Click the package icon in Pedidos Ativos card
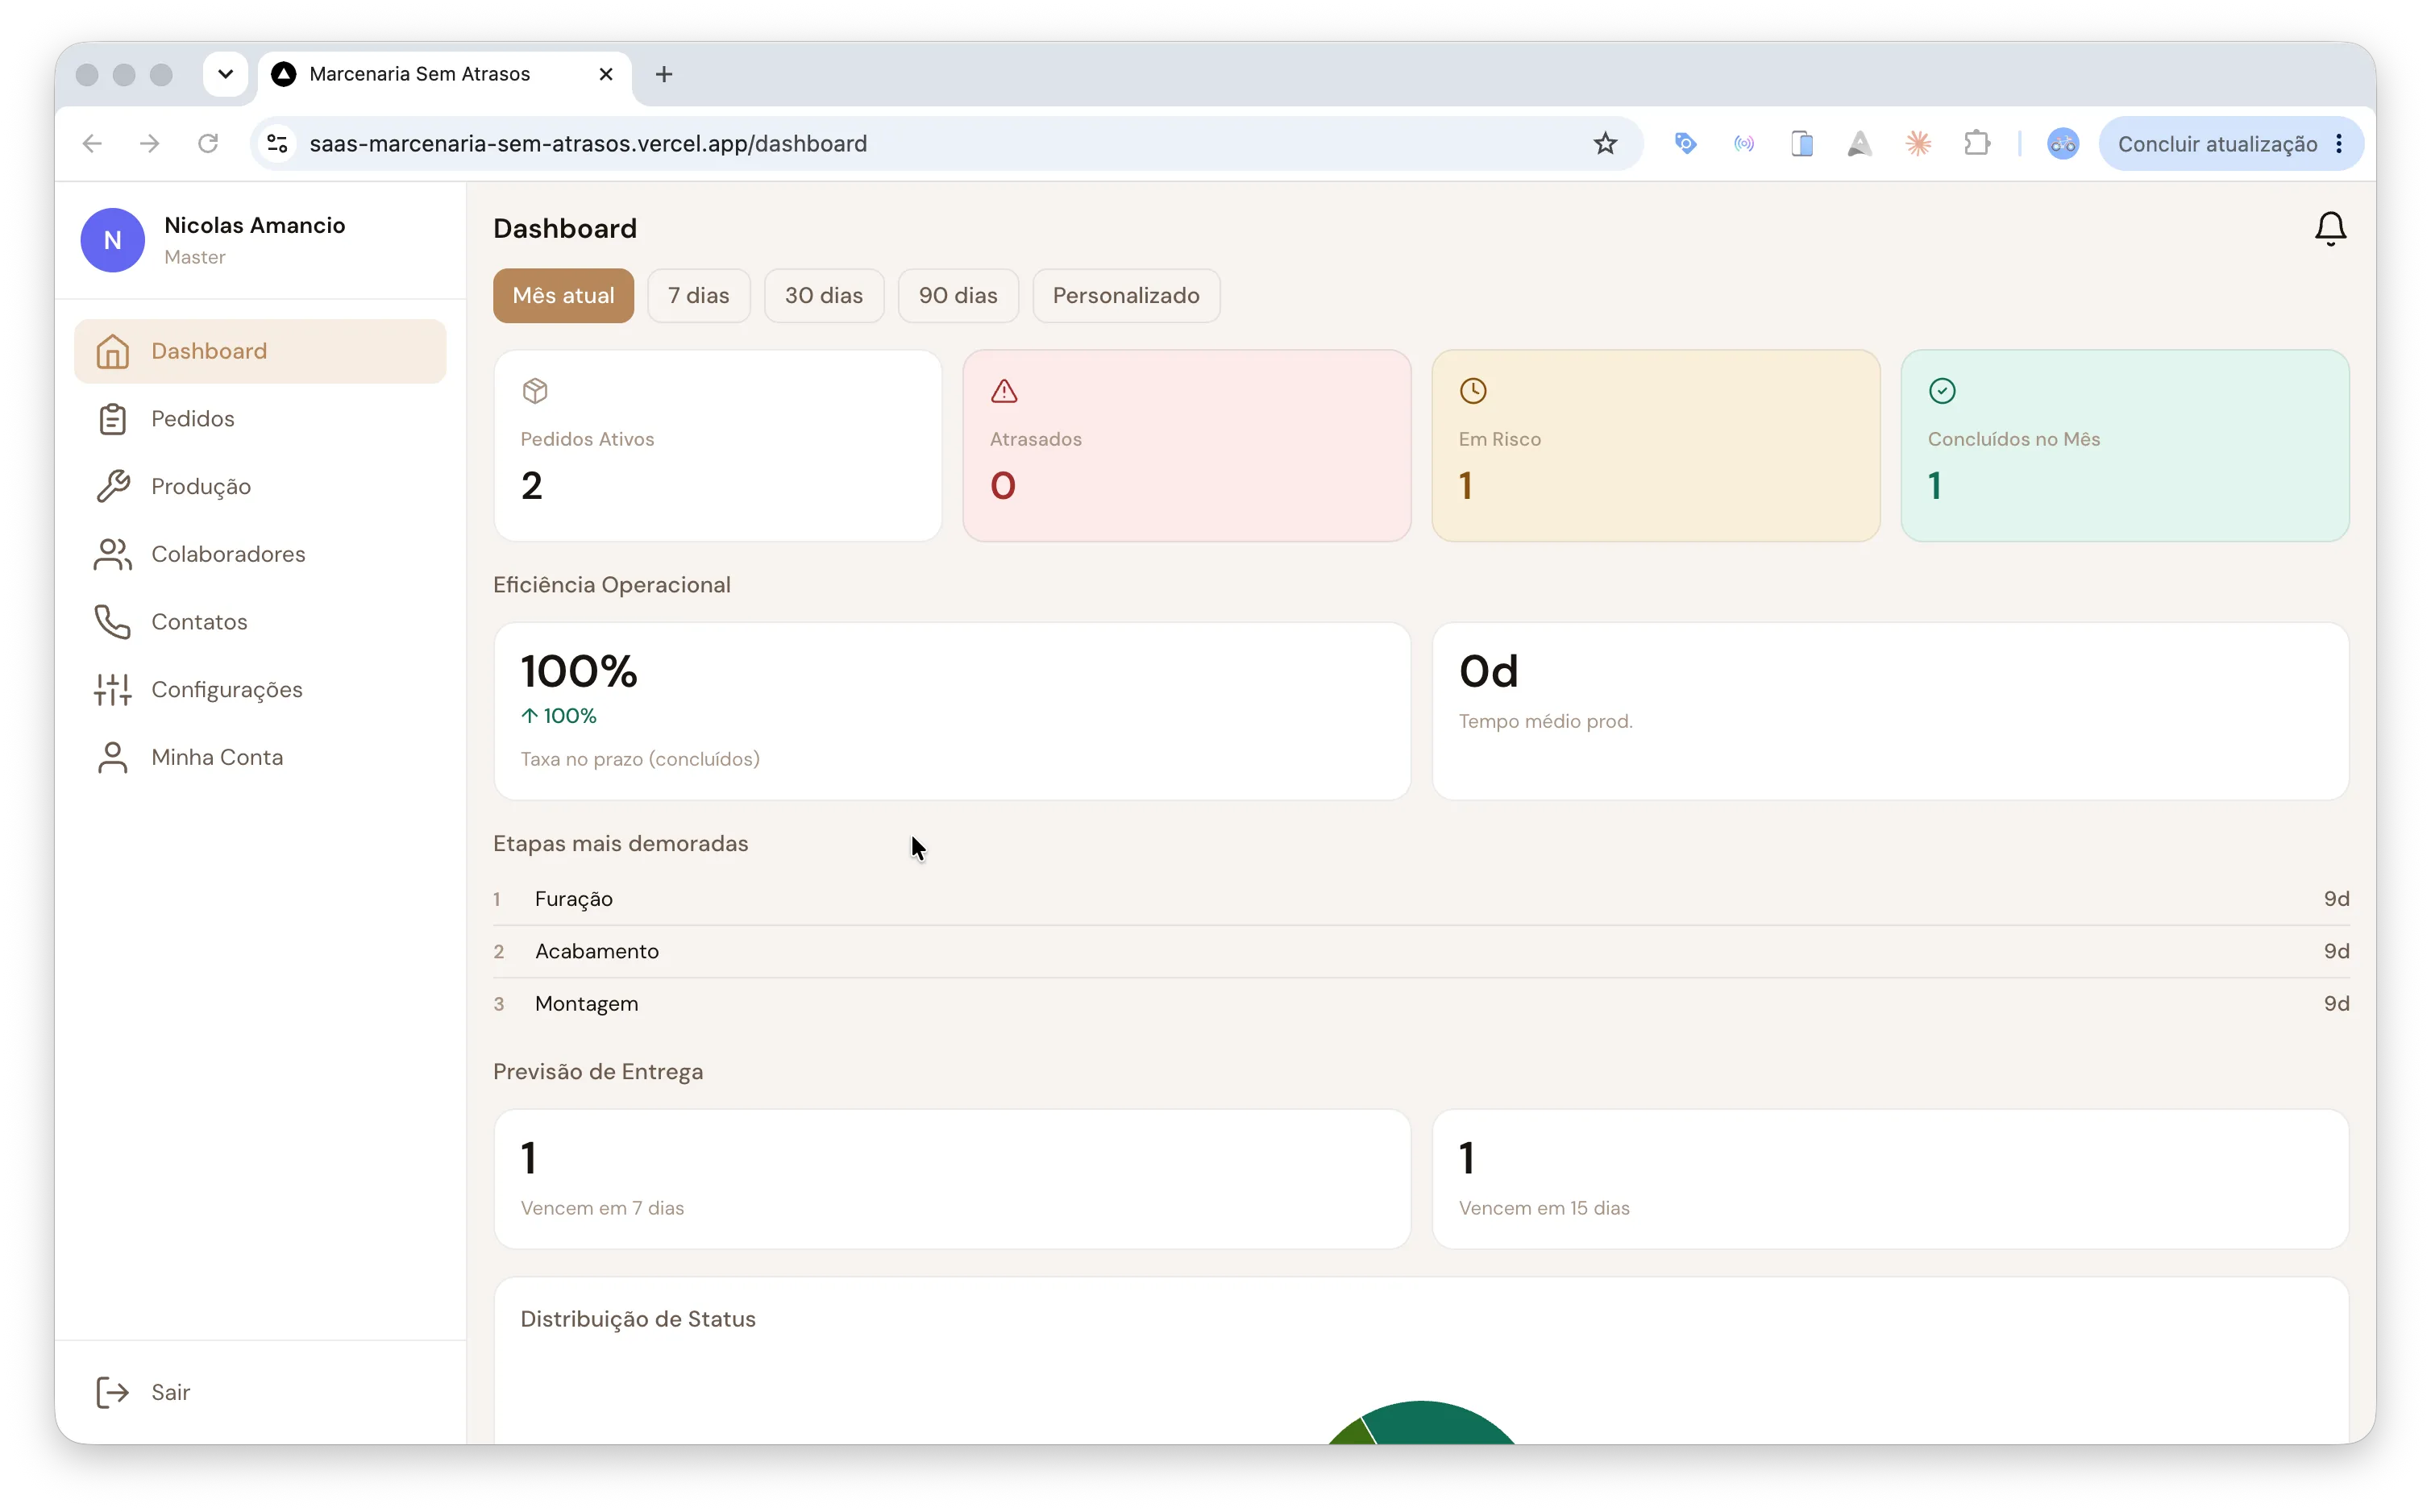The width and height of the screenshot is (2431, 1512). pos(535,391)
